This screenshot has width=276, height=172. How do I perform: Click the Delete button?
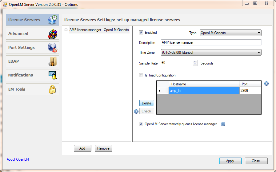[x=147, y=103]
